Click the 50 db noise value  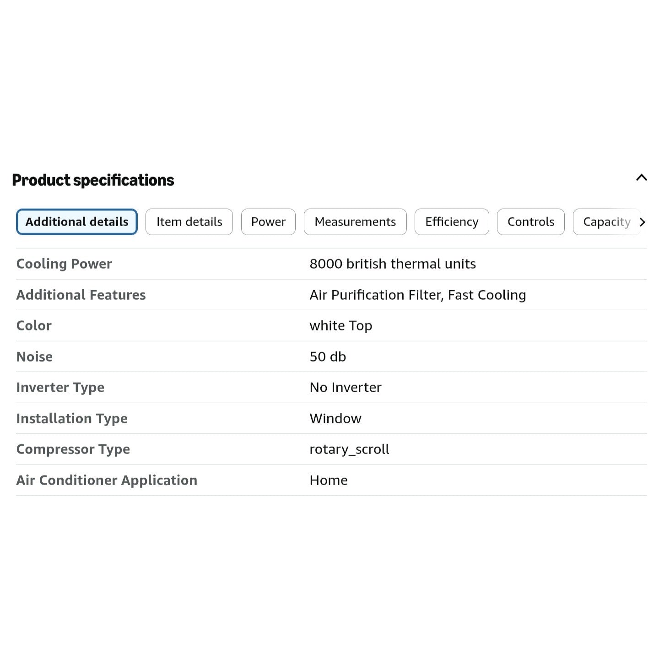click(x=328, y=357)
